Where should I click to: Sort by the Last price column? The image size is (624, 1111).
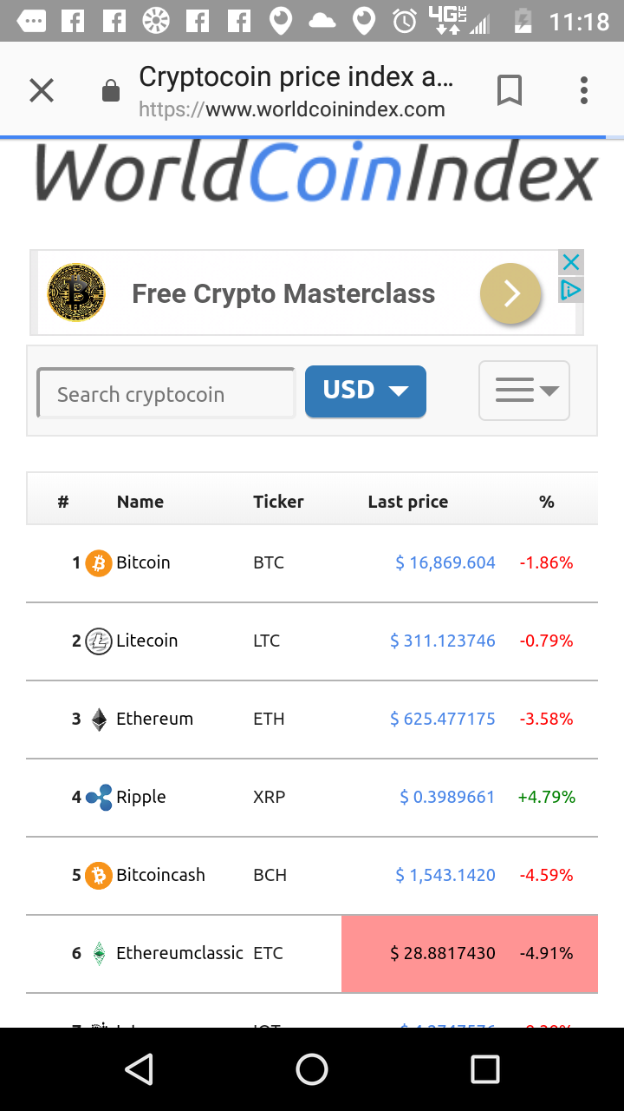click(x=407, y=502)
